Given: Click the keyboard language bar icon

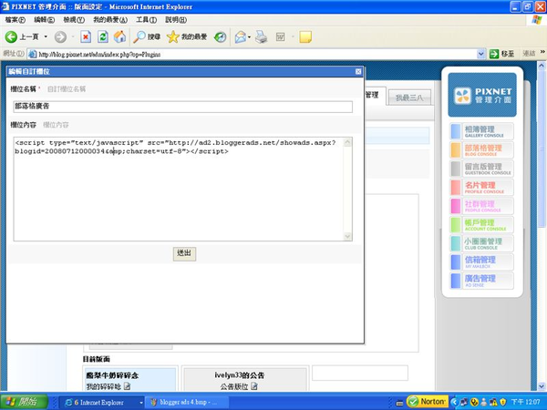Looking at the screenshot, I should tap(399, 403).
